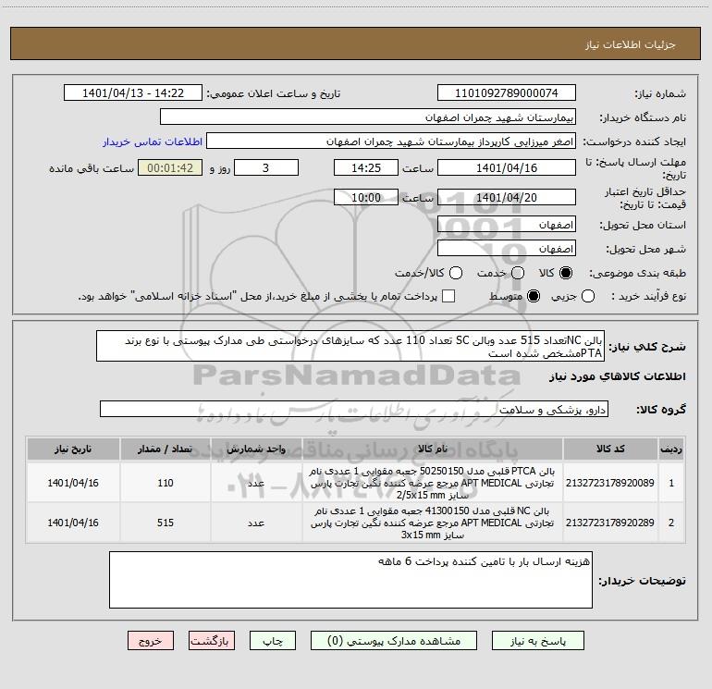The width and height of the screenshot is (712, 689).
Task: Click the بالن PTCA قلبی product name cell
Action: [433, 483]
